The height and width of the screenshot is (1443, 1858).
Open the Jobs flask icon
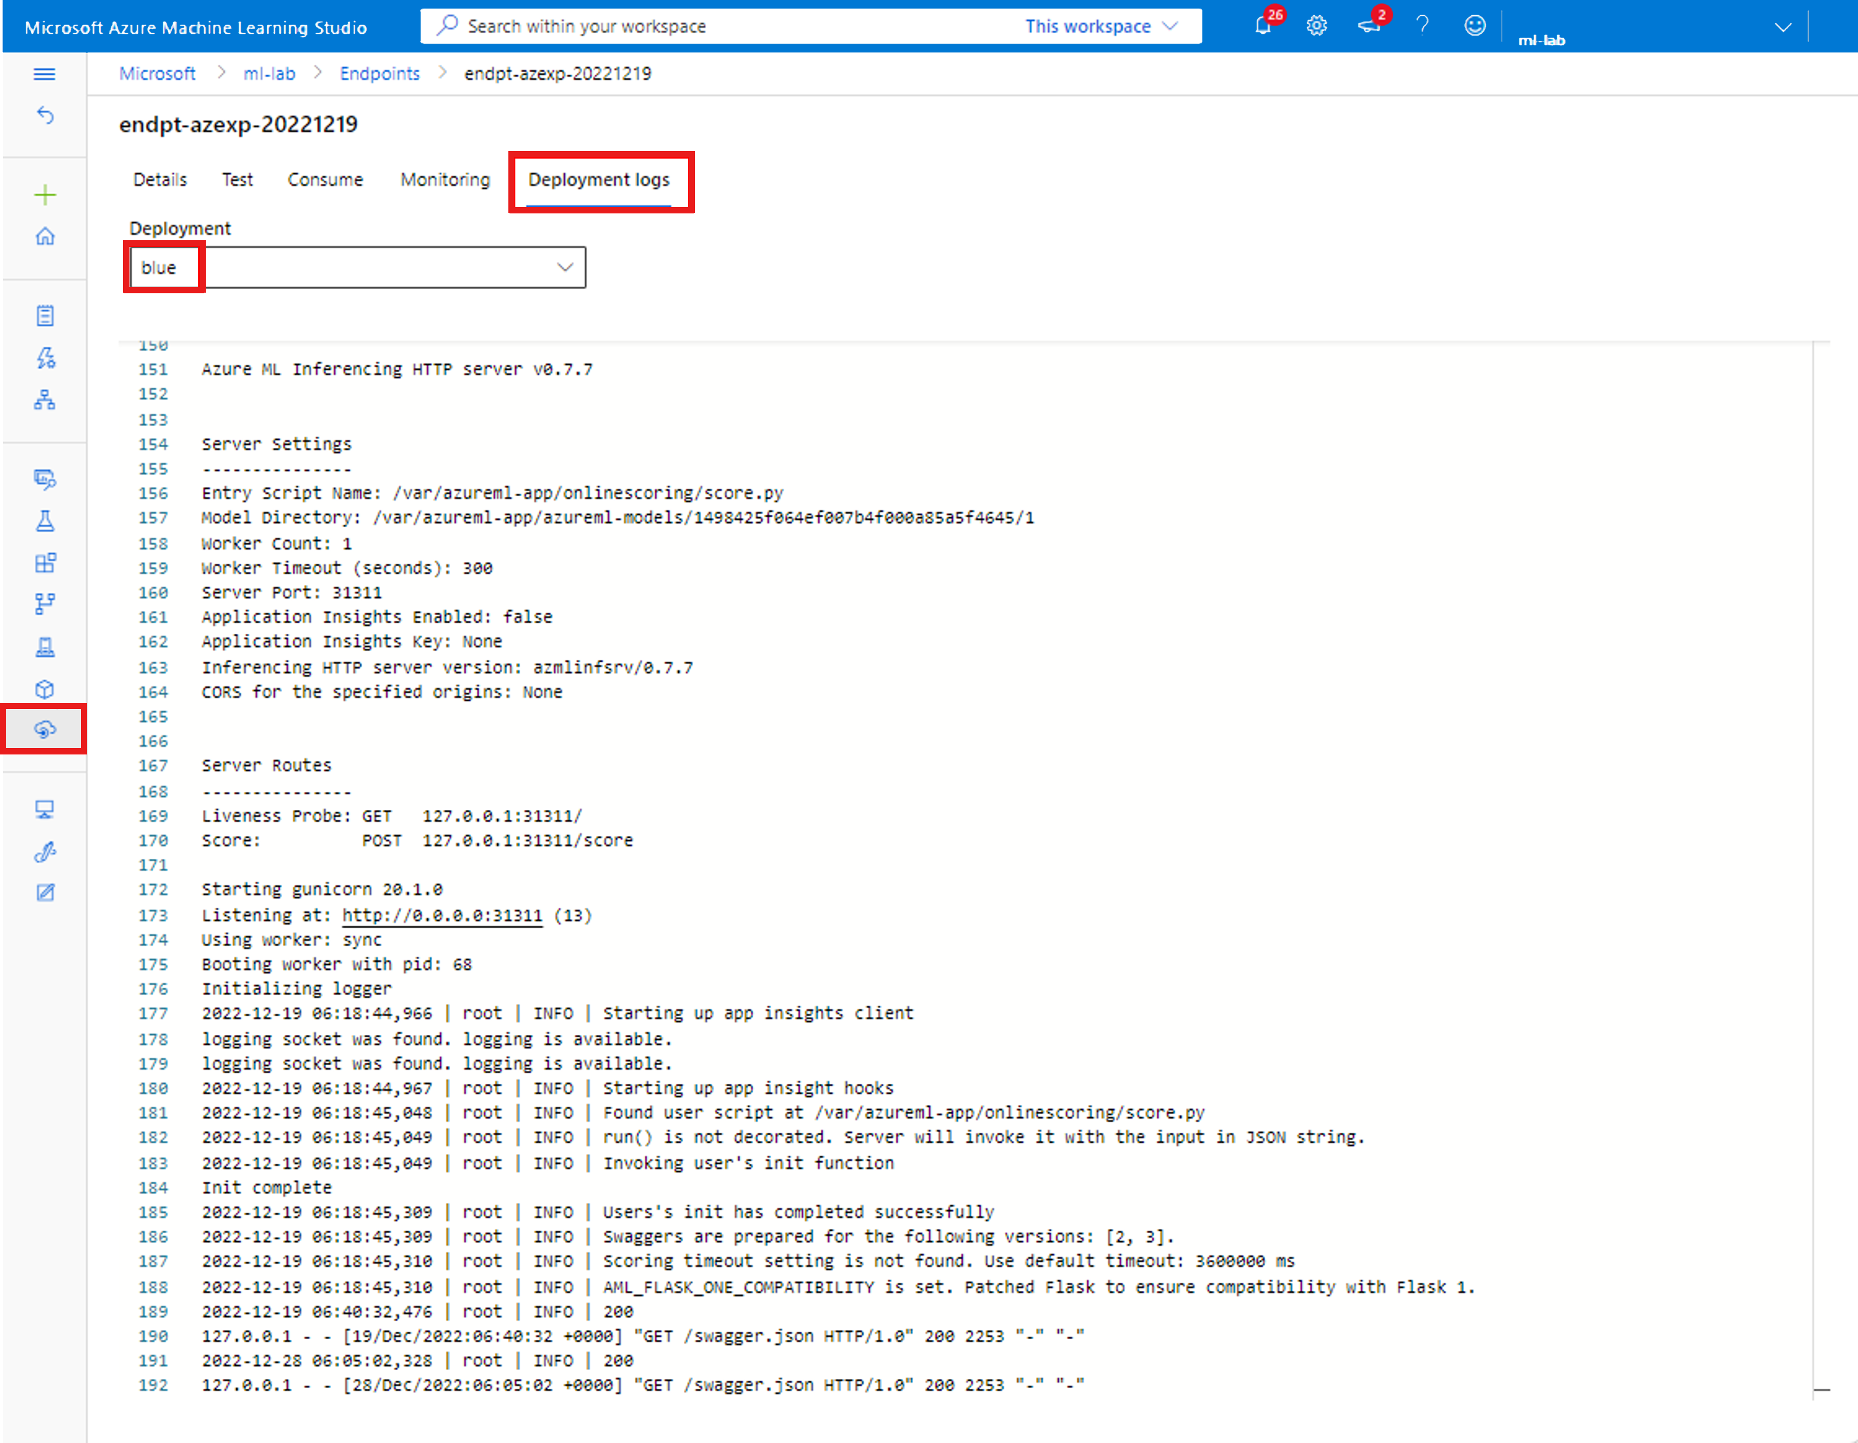pyautogui.click(x=45, y=521)
